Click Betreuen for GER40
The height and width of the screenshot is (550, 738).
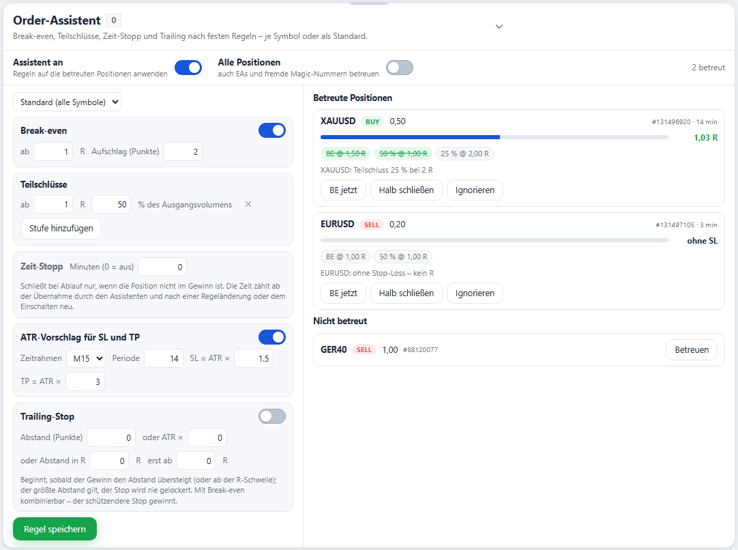692,350
